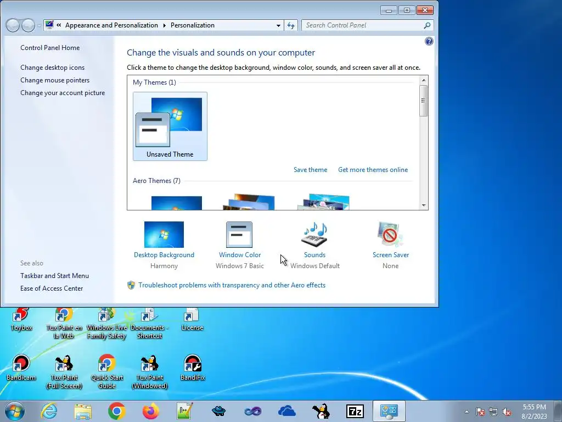Open the OneDrive cloud taskbar icon

(x=286, y=411)
